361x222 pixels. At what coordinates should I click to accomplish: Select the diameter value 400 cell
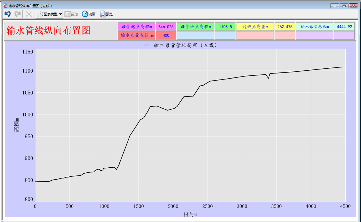click(x=166, y=35)
